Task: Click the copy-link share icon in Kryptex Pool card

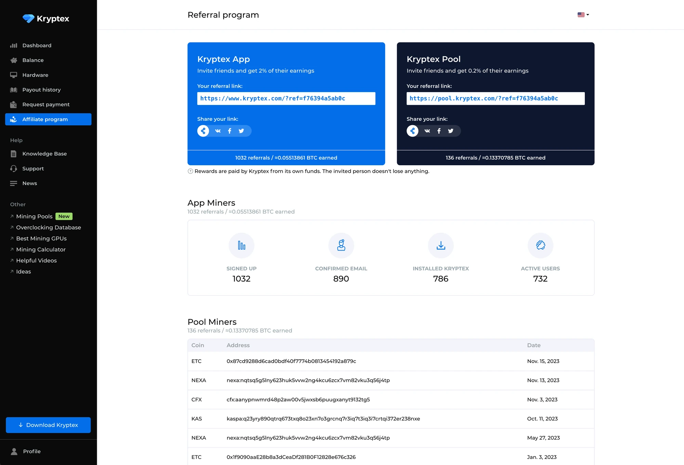Action: (412, 131)
